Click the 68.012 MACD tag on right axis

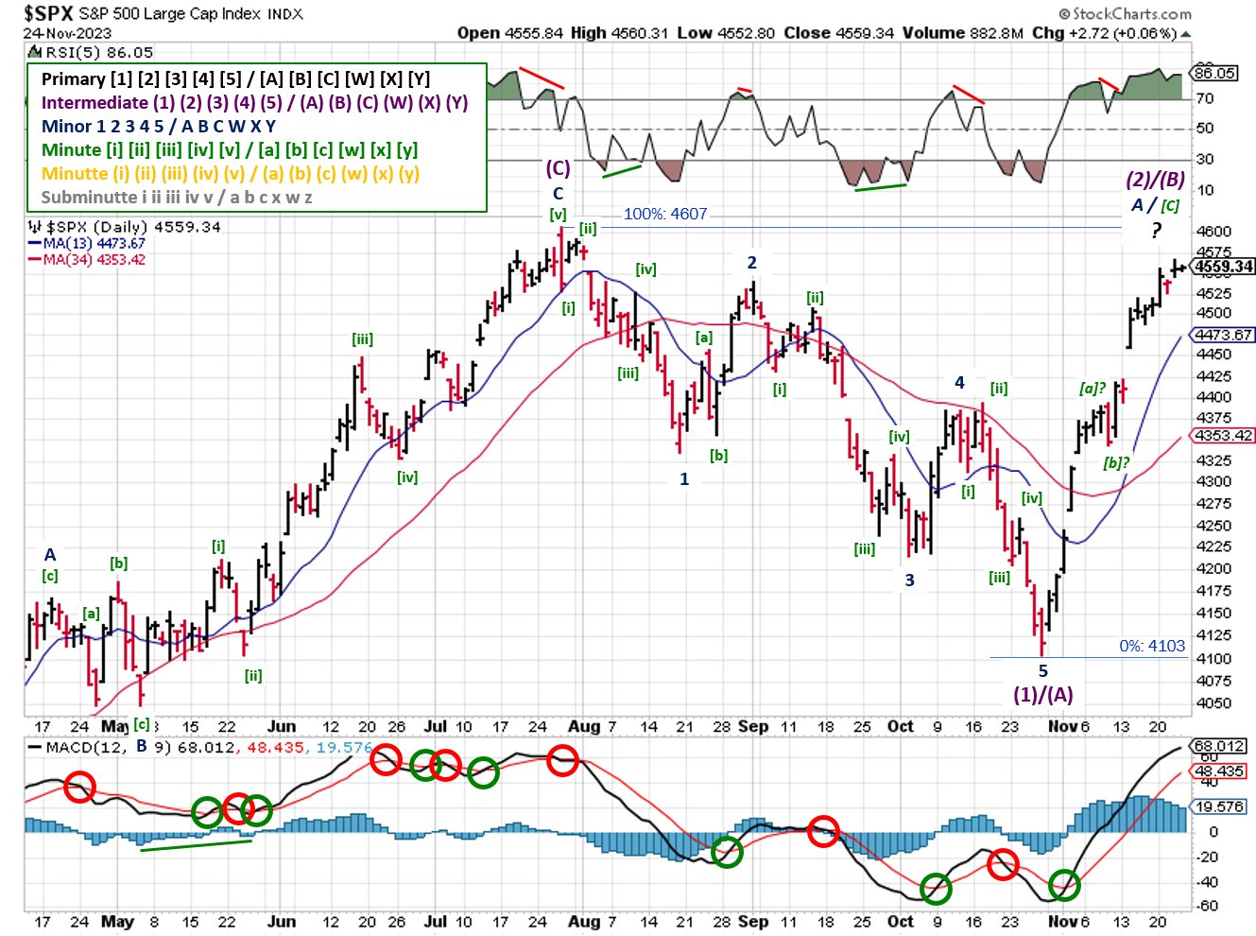(x=1219, y=746)
